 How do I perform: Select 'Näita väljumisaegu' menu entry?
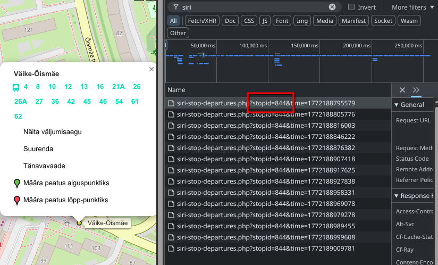pos(53,132)
